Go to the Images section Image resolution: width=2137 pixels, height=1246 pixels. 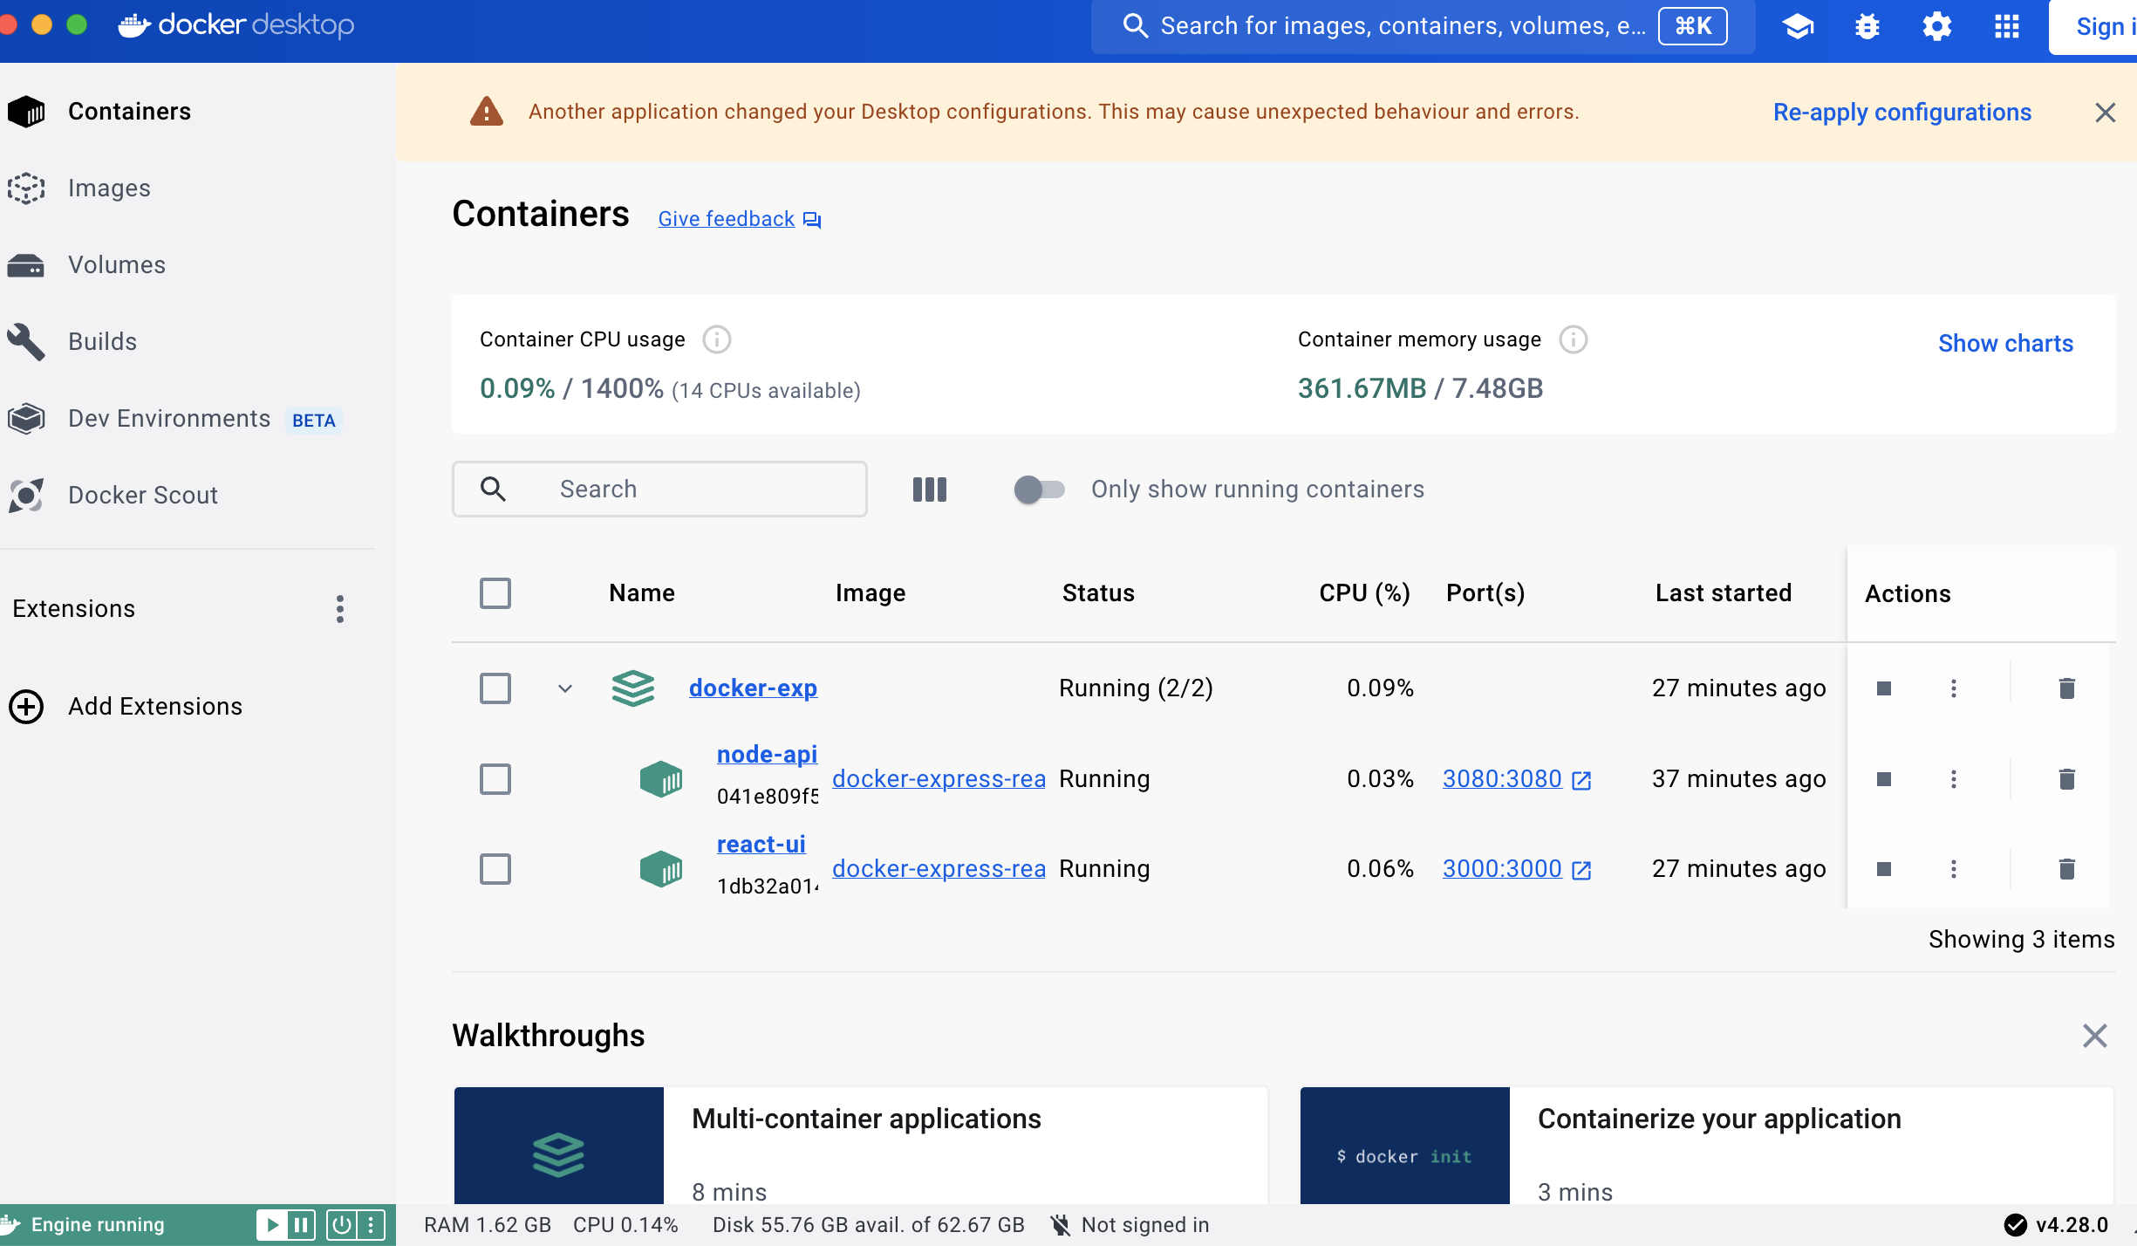[109, 188]
